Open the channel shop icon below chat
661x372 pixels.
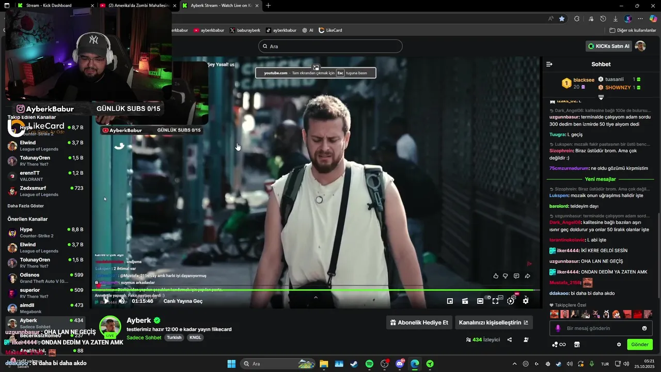point(577,345)
